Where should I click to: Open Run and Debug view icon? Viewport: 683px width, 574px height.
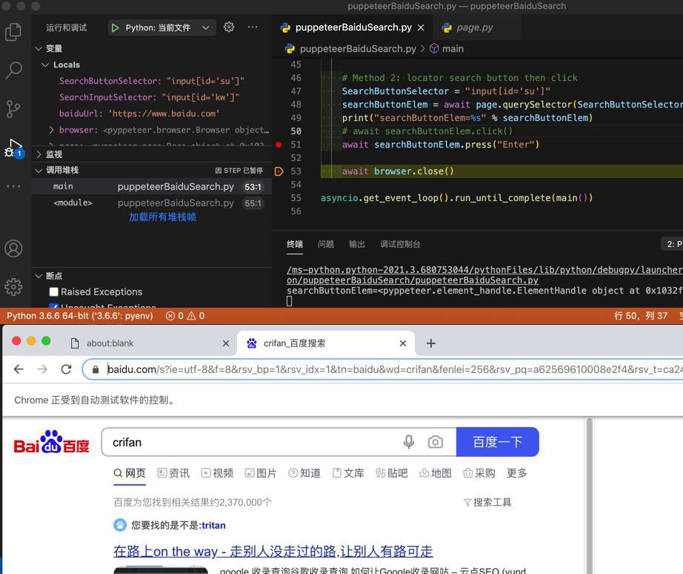tap(14, 148)
